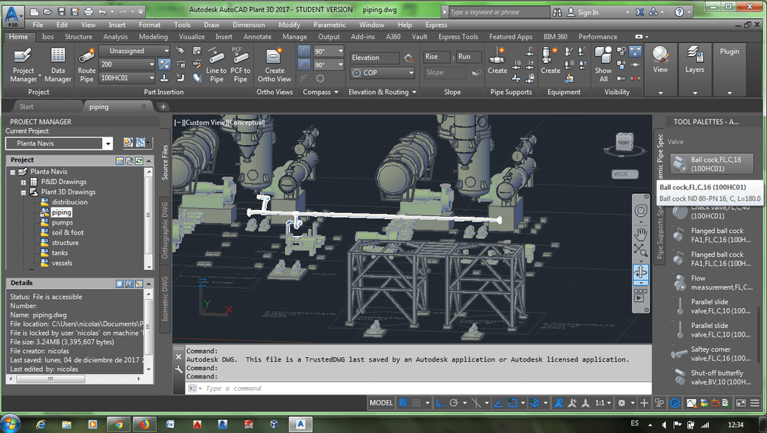Click the ViewCube FRONT face

pyautogui.click(x=624, y=143)
